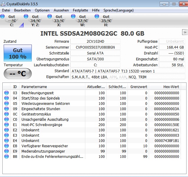Select the Medienabnutzungsanzeiger parameter name

pos(43,151)
